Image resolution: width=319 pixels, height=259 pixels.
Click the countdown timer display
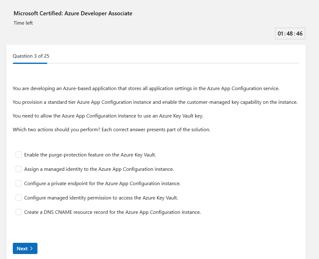[x=290, y=34]
